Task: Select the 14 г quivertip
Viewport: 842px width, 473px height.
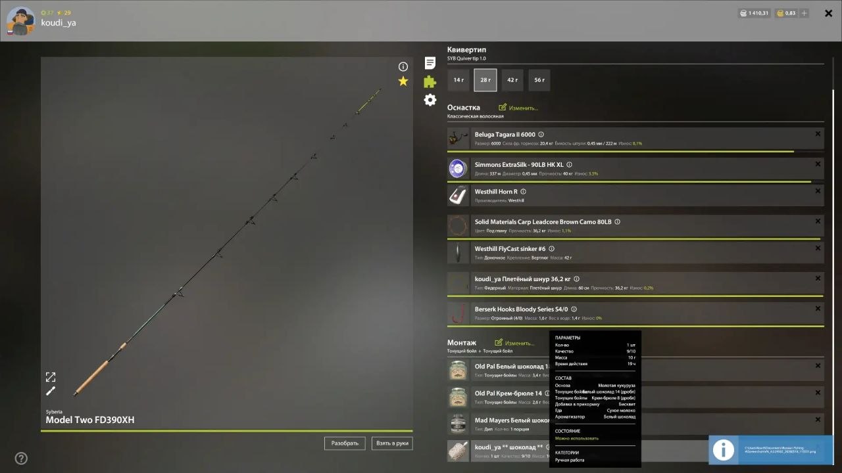Action: [458, 80]
